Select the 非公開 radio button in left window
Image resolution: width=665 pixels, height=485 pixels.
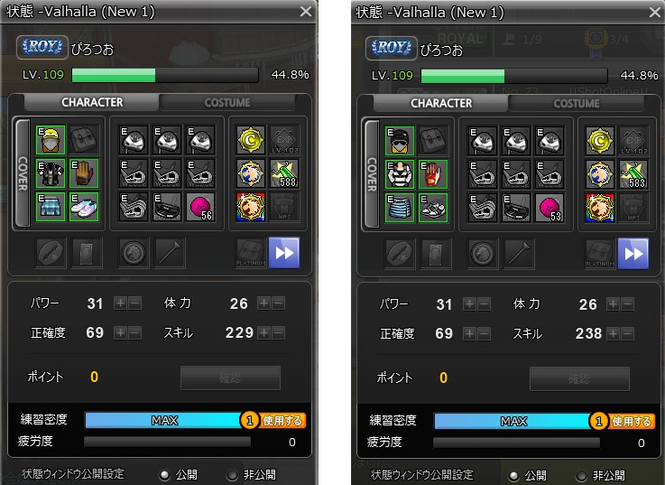(232, 475)
